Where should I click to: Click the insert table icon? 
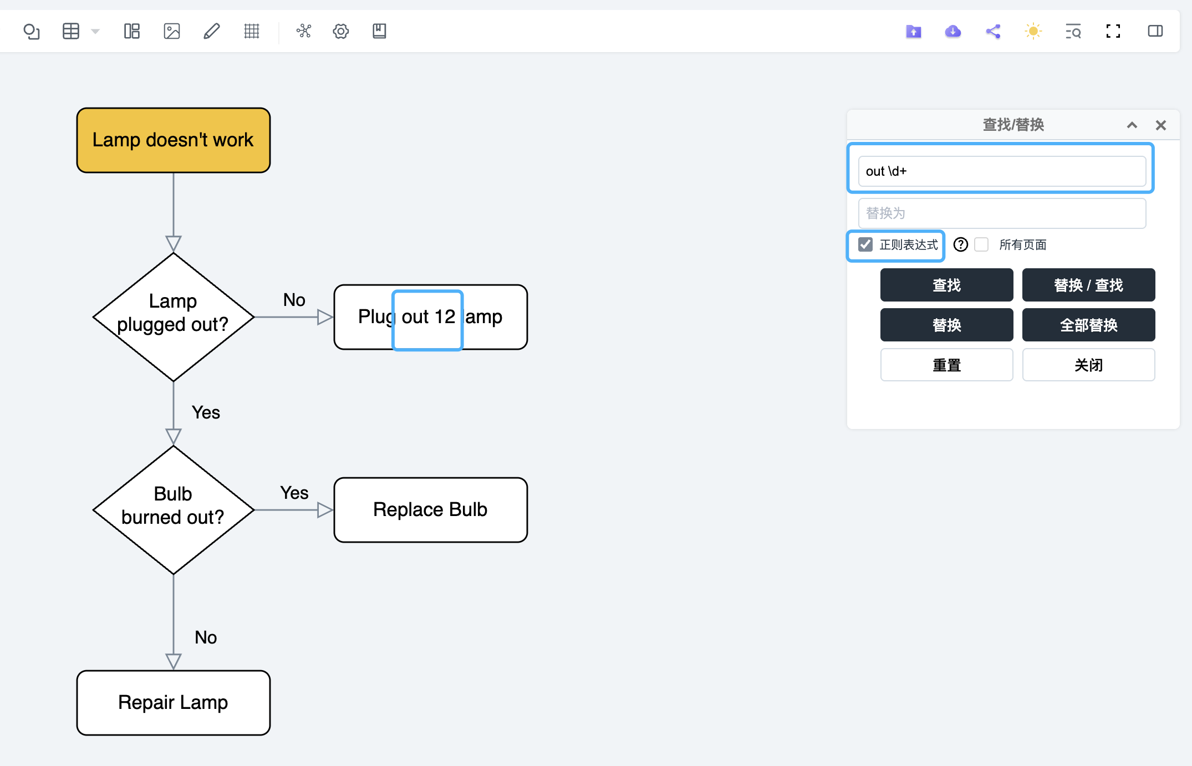tap(71, 31)
